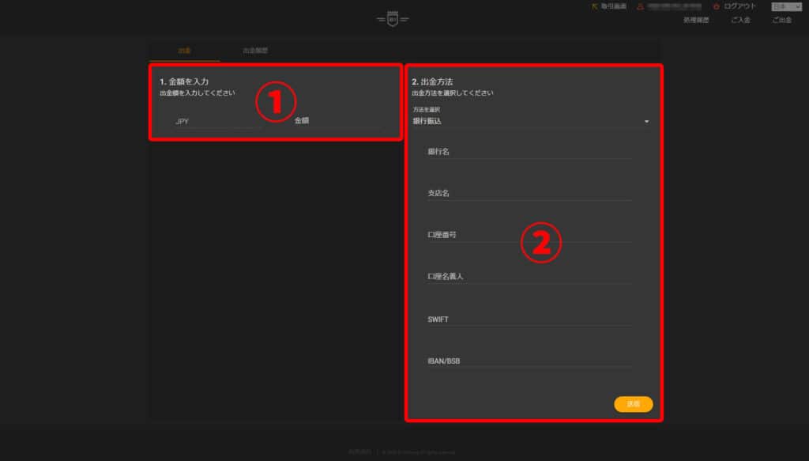Viewport: 809px width, 461px height.
Task: Click the 取引画面 trading screen icon
Action: (595, 6)
